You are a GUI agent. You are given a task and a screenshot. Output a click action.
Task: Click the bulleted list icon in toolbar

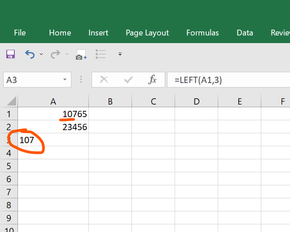[x=101, y=54]
